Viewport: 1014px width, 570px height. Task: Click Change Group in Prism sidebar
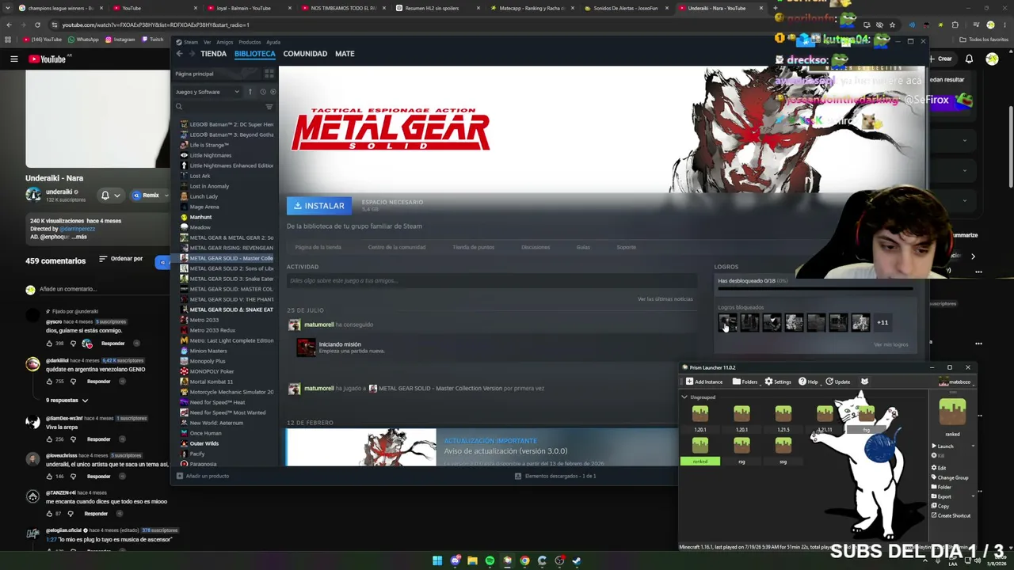coord(951,477)
